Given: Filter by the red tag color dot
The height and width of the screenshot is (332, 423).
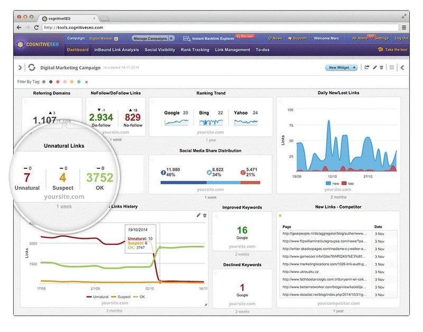Looking at the screenshot, I should [58, 82].
